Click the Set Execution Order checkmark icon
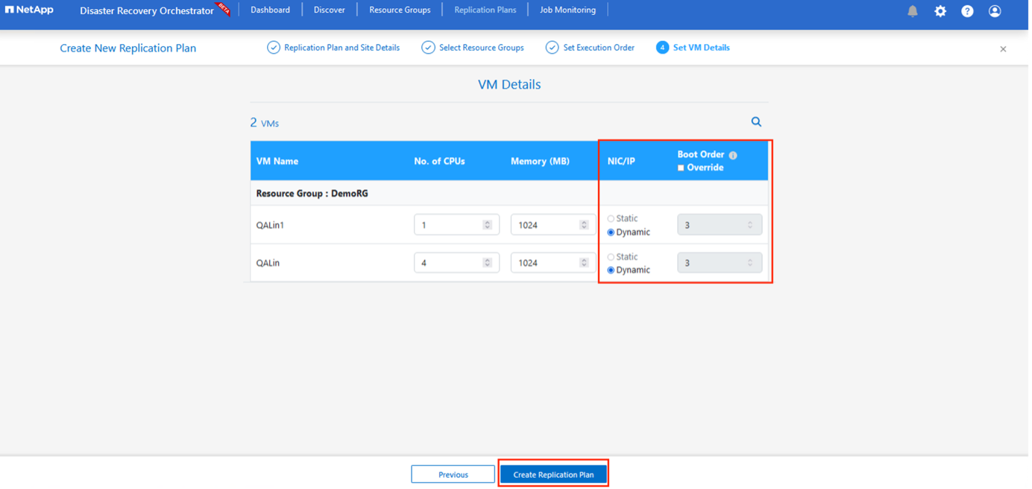 pos(552,48)
